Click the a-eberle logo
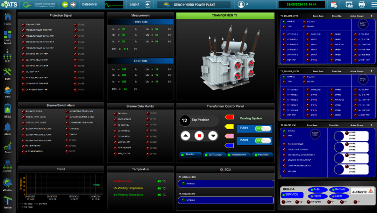This screenshot has width=377, height=213. pyautogui.click(x=362, y=192)
